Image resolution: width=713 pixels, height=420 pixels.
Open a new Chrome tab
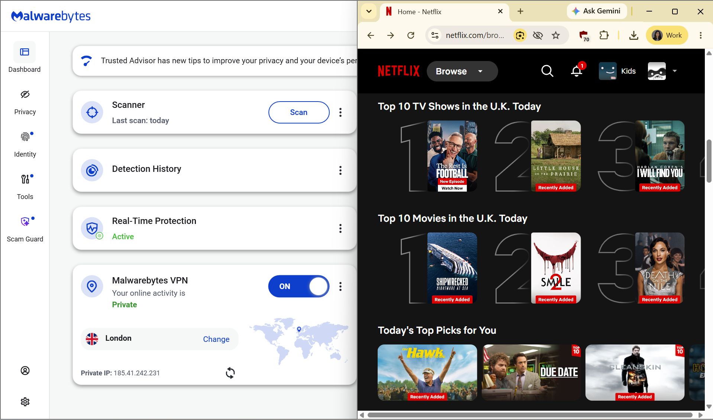520,12
